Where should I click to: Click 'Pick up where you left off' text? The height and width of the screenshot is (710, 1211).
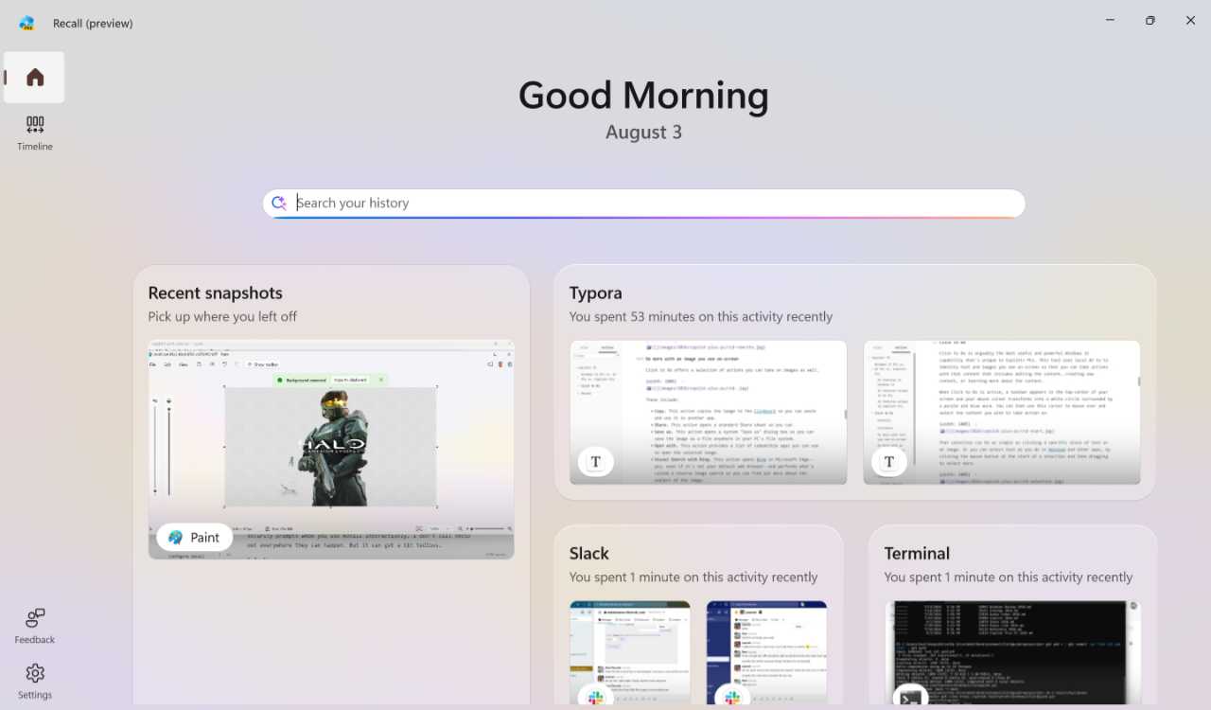pyautogui.click(x=222, y=317)
